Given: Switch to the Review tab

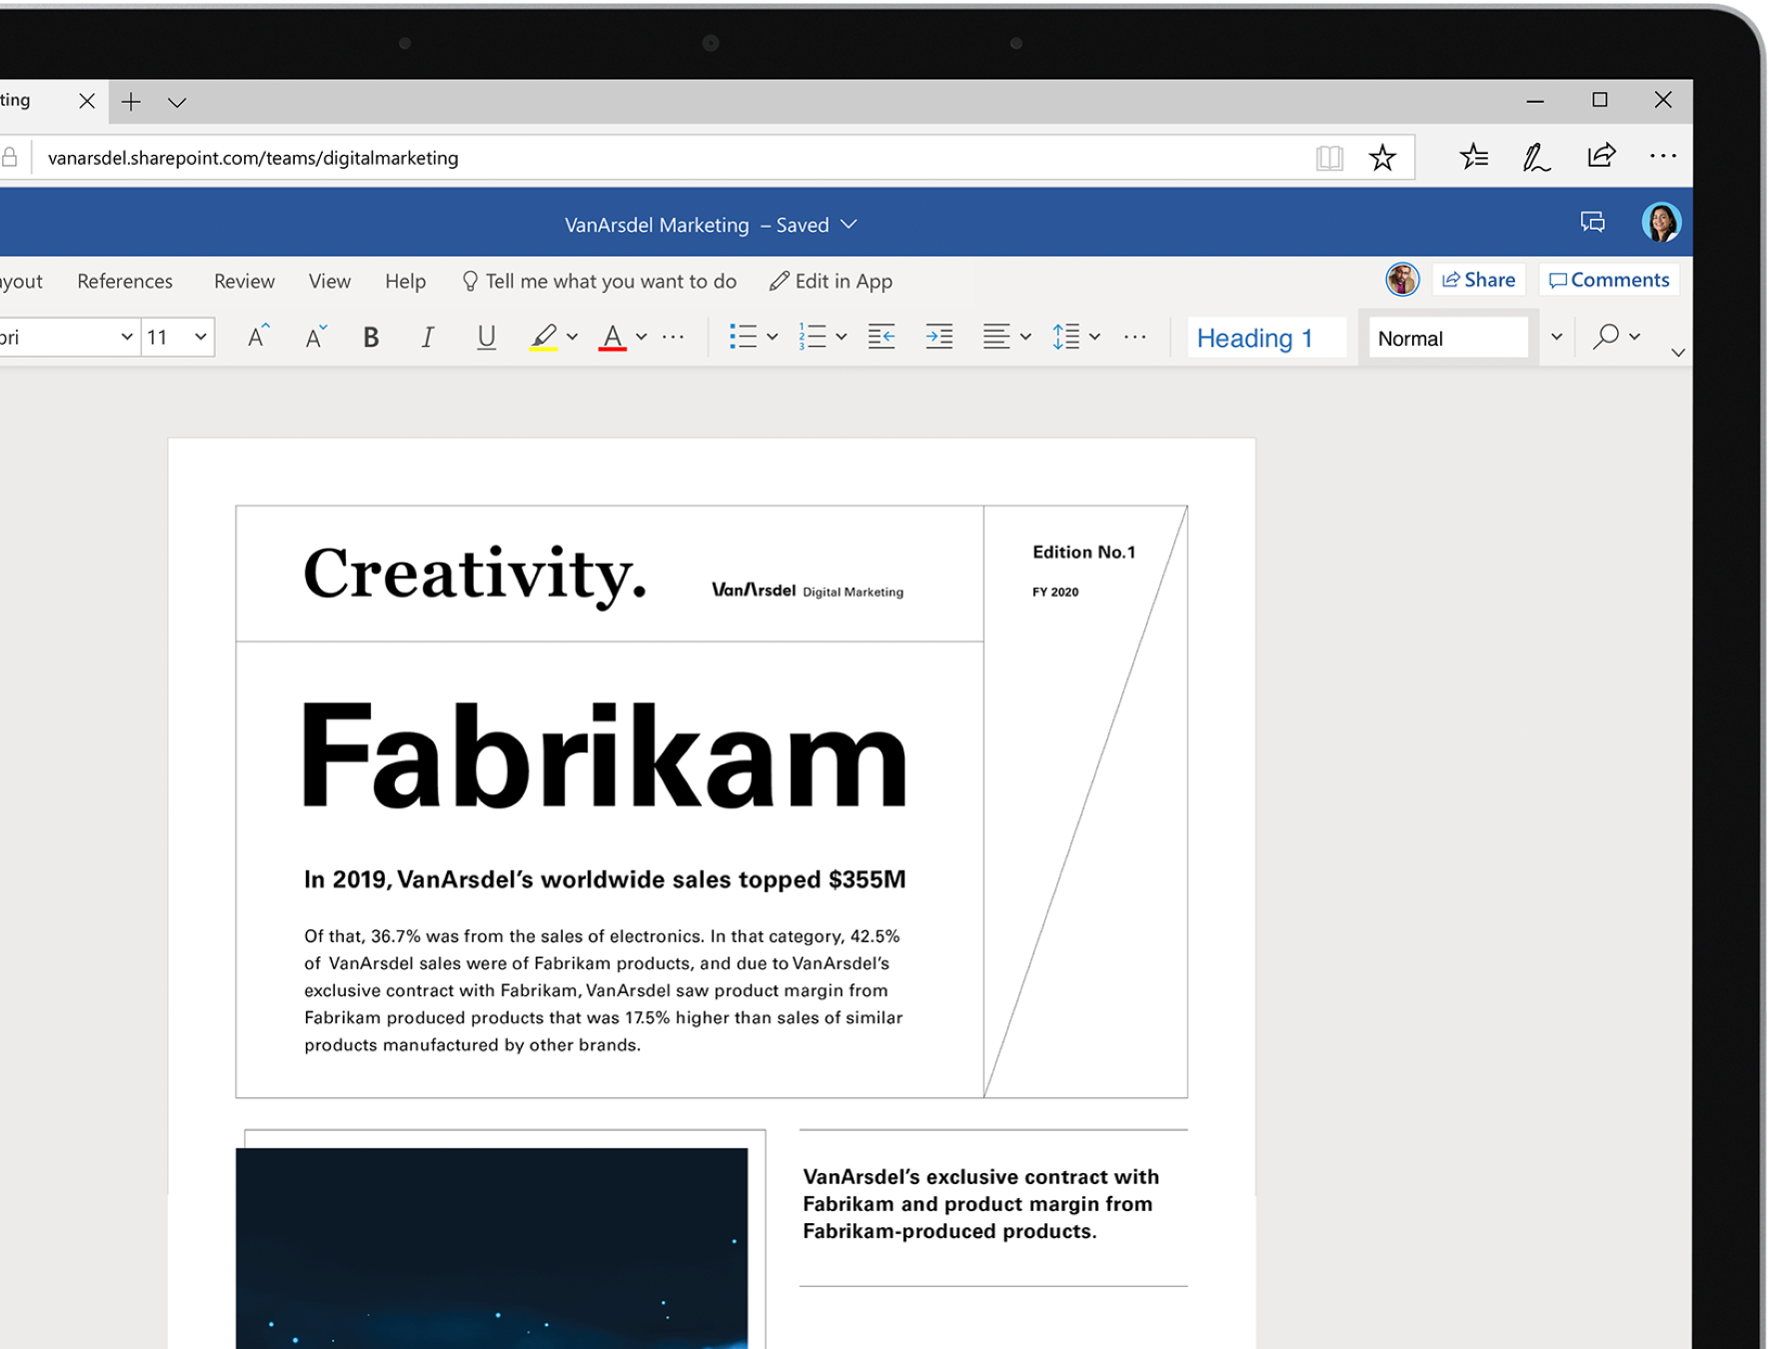Looking at the screenshot, I should point(243,281).
